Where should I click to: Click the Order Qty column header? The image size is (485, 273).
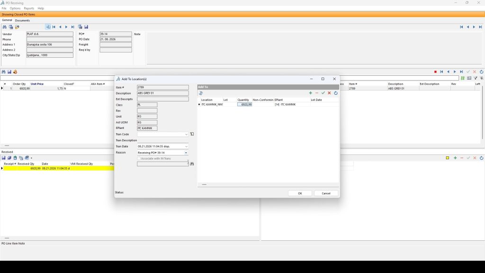click(19, 84)
